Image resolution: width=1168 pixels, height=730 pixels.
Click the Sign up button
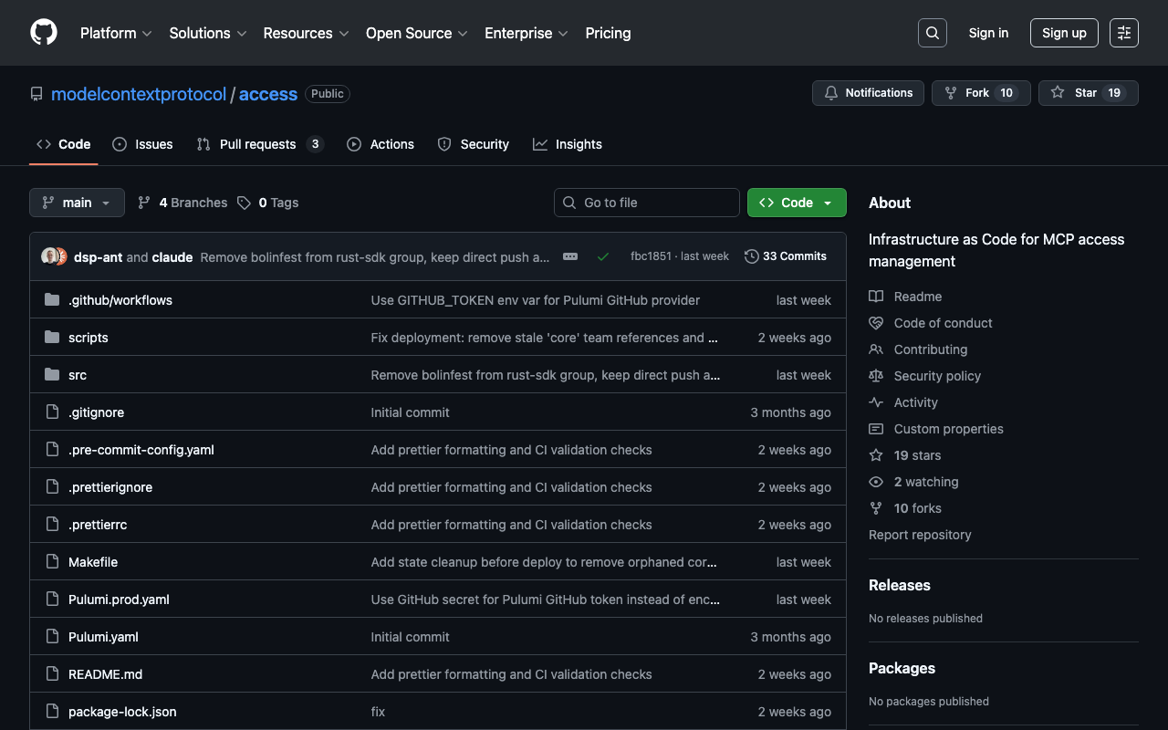point(1064,33)
